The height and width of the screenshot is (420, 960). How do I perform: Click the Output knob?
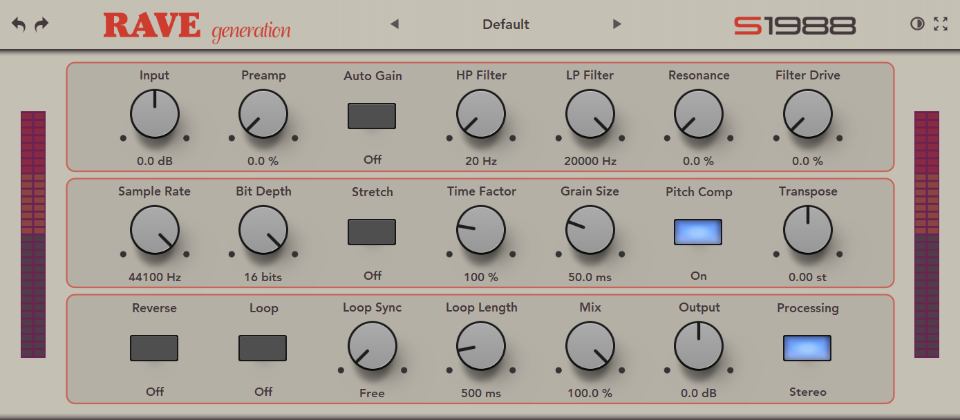699,346
